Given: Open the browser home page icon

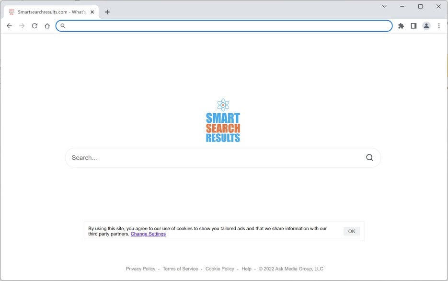Looking at the screenshot, I should click(47, 26).
